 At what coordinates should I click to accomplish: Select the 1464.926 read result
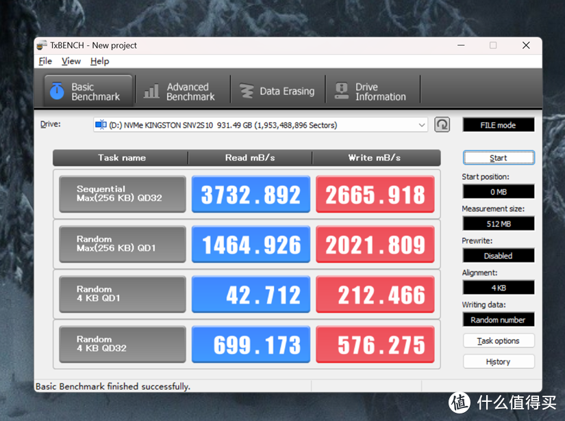(x=251, y=244)
